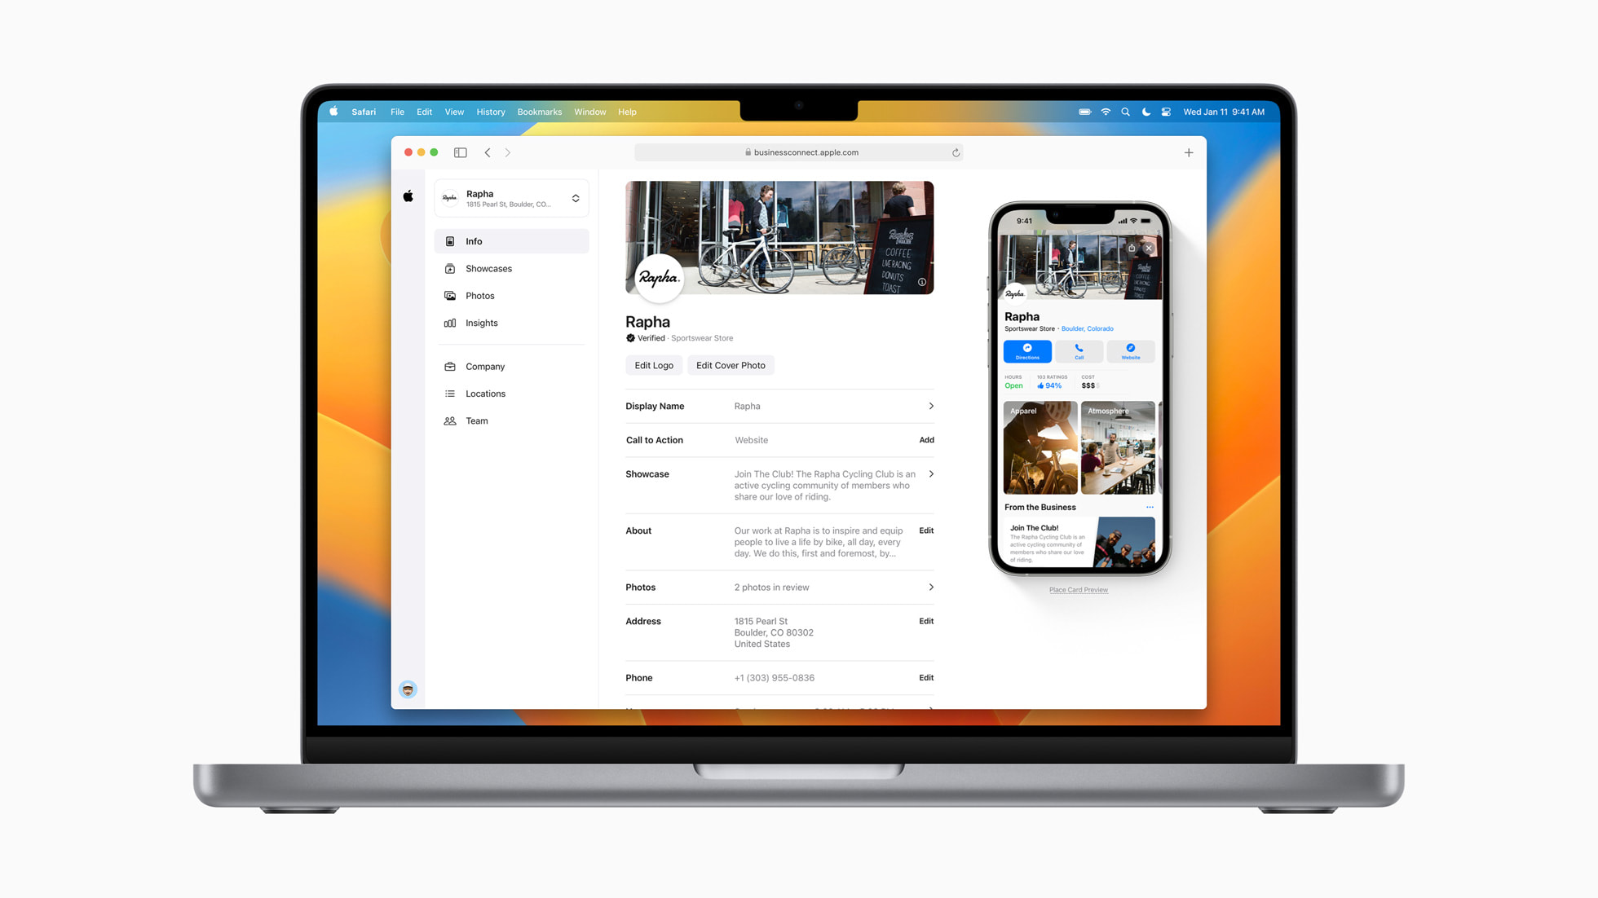Click the Add link for Call to Action
Screen dimensions: 1598x898
pyautogui.click(x=925, y=440)
